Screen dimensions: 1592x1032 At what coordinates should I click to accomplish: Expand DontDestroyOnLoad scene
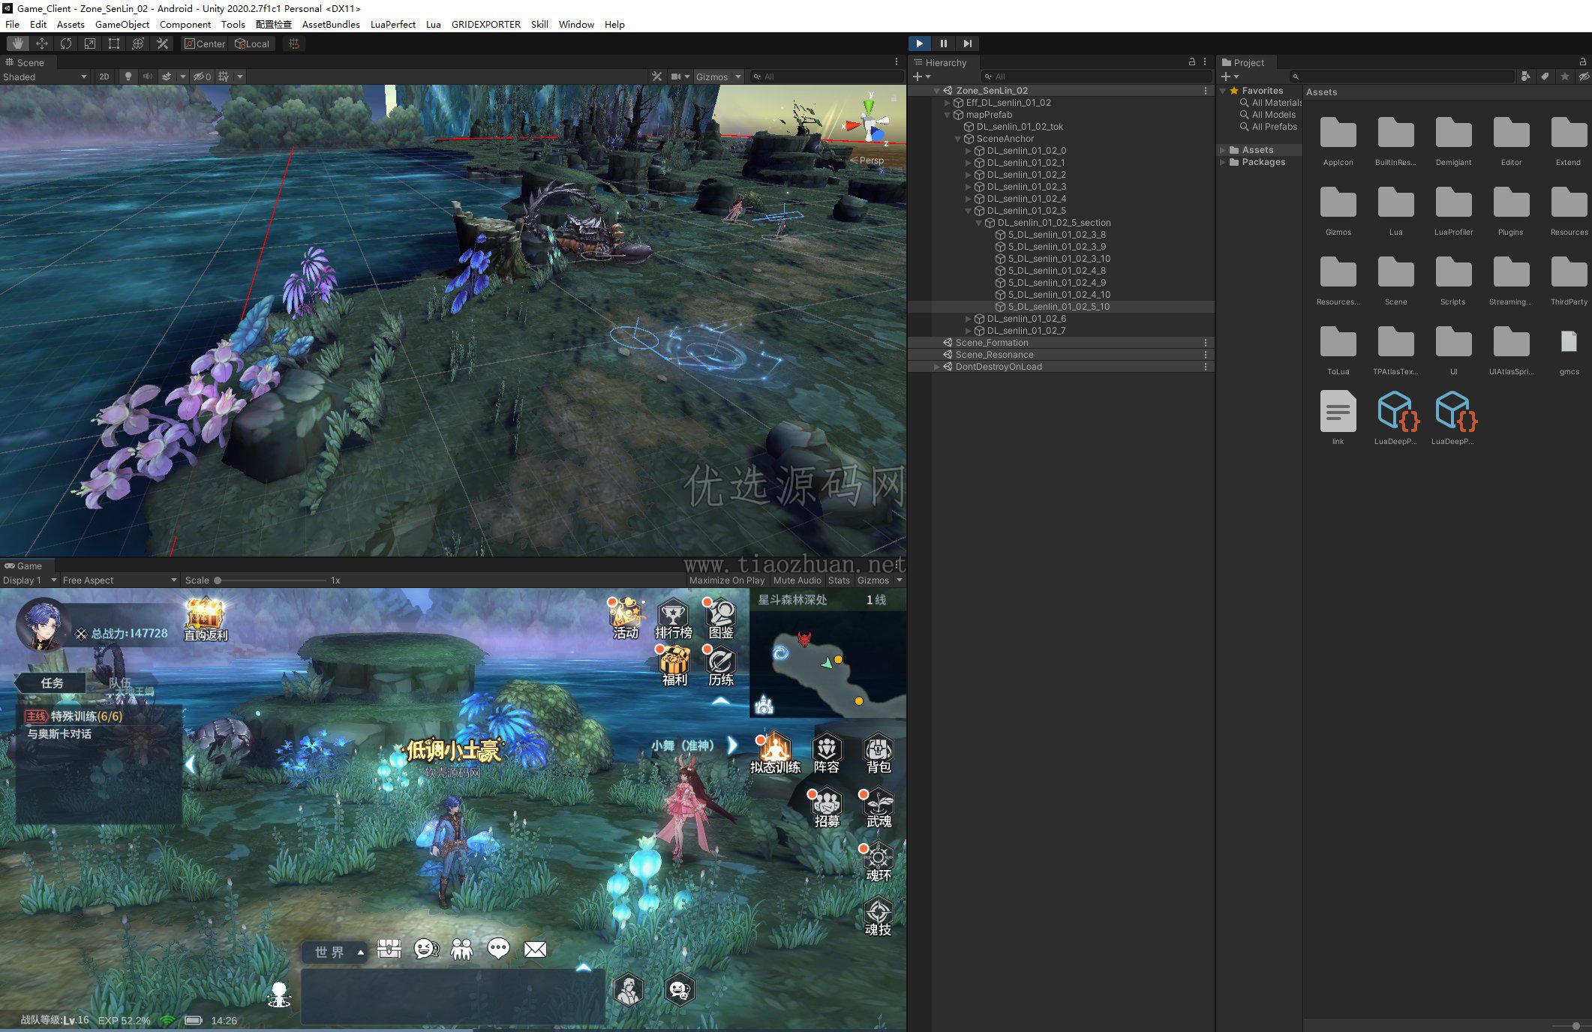point(937,367)
